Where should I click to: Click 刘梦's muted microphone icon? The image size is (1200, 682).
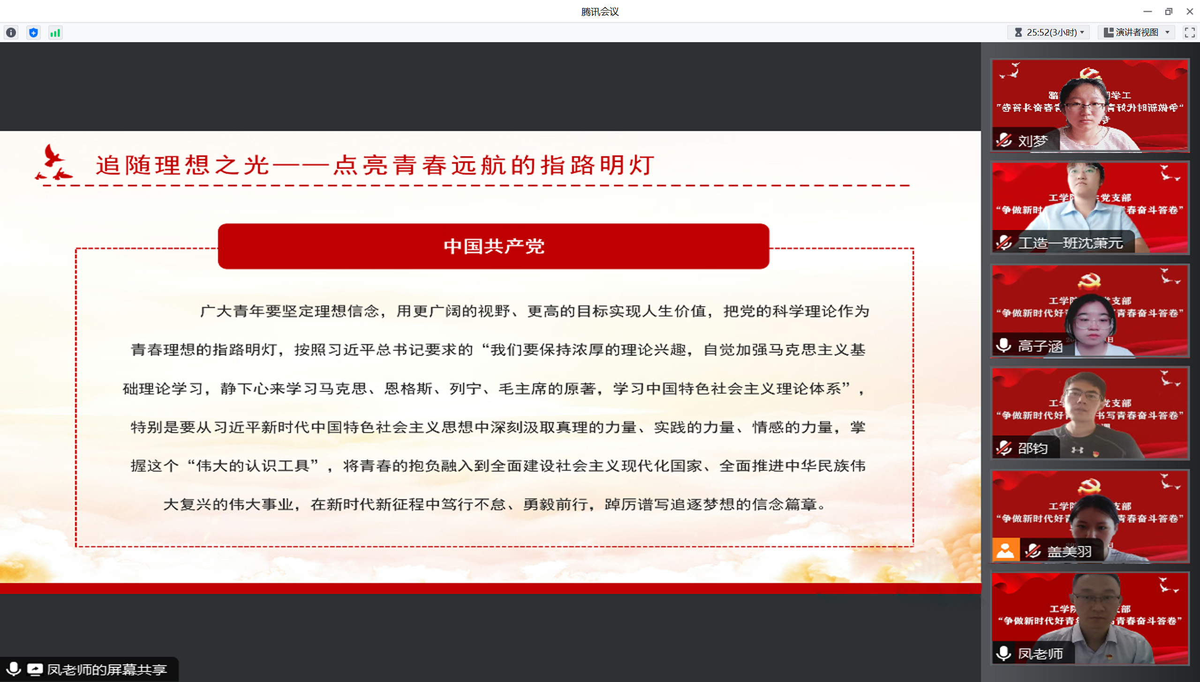[1004, 140]
